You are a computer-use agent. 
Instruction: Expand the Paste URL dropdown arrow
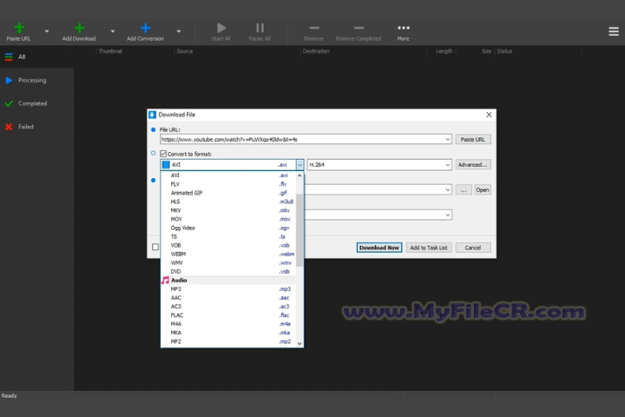pos(47,31)
